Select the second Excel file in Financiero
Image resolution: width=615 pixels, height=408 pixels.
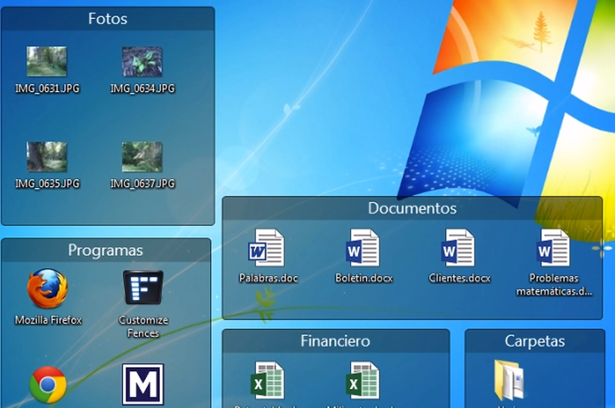pos(363,381)
